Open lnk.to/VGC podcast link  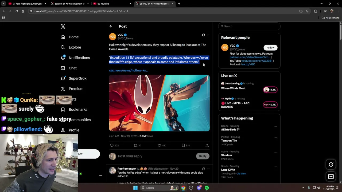tap(248, 64)
